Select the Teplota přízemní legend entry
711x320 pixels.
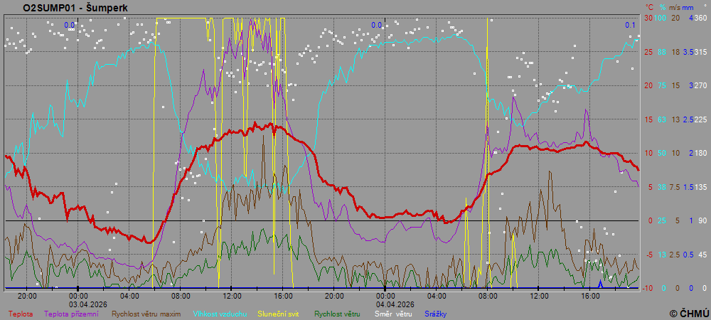point(73,313)
